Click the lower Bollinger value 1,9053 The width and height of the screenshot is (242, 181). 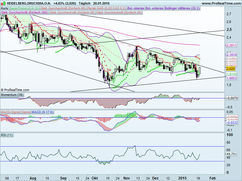pyautogui.click(x=231, y=78)
